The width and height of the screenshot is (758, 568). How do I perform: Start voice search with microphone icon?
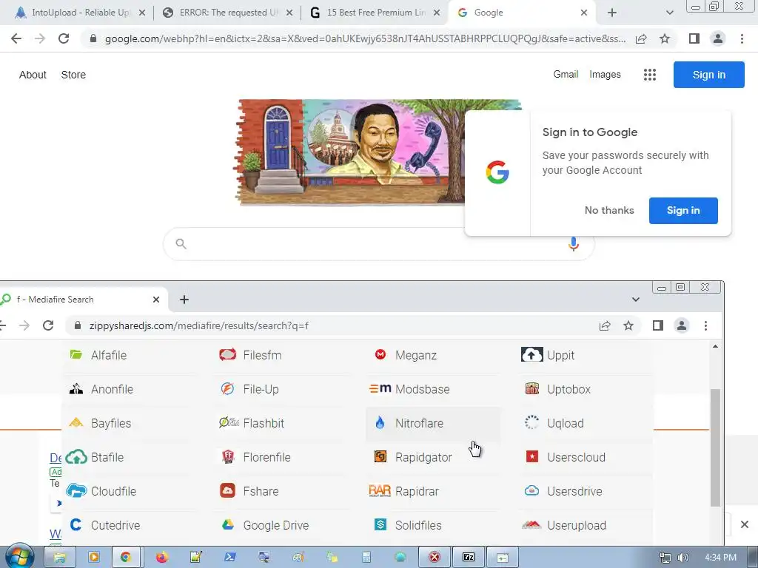click(x=574, y=244)
